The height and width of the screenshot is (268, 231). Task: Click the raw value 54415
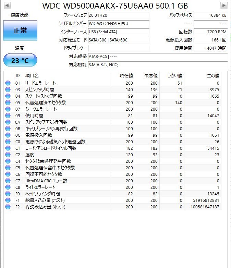(x=213, y=148)
